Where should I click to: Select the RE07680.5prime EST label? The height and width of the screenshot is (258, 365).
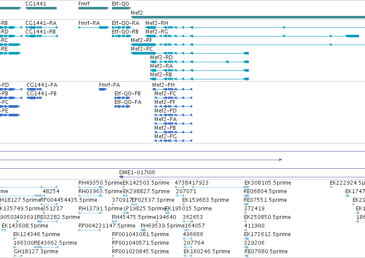pyautogui.click(x=266, y=252)
